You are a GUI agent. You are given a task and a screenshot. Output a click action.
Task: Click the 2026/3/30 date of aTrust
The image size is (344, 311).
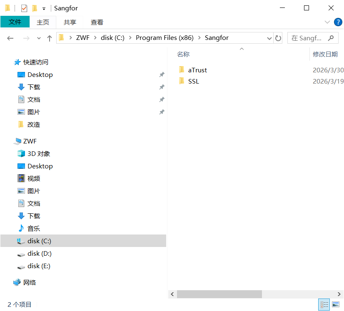click(x=328, y=70)
